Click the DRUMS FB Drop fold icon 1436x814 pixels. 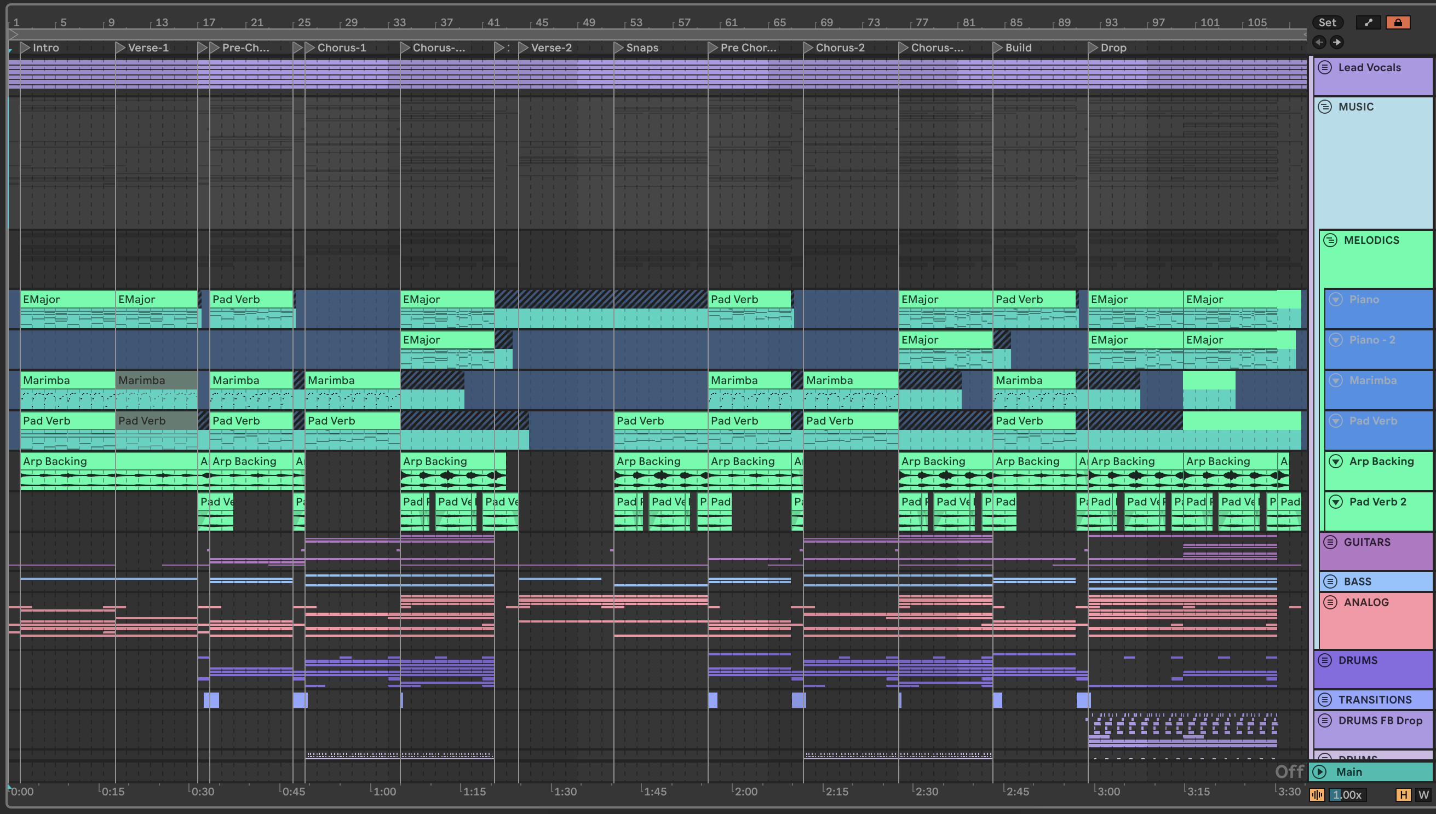(1325, 720)
